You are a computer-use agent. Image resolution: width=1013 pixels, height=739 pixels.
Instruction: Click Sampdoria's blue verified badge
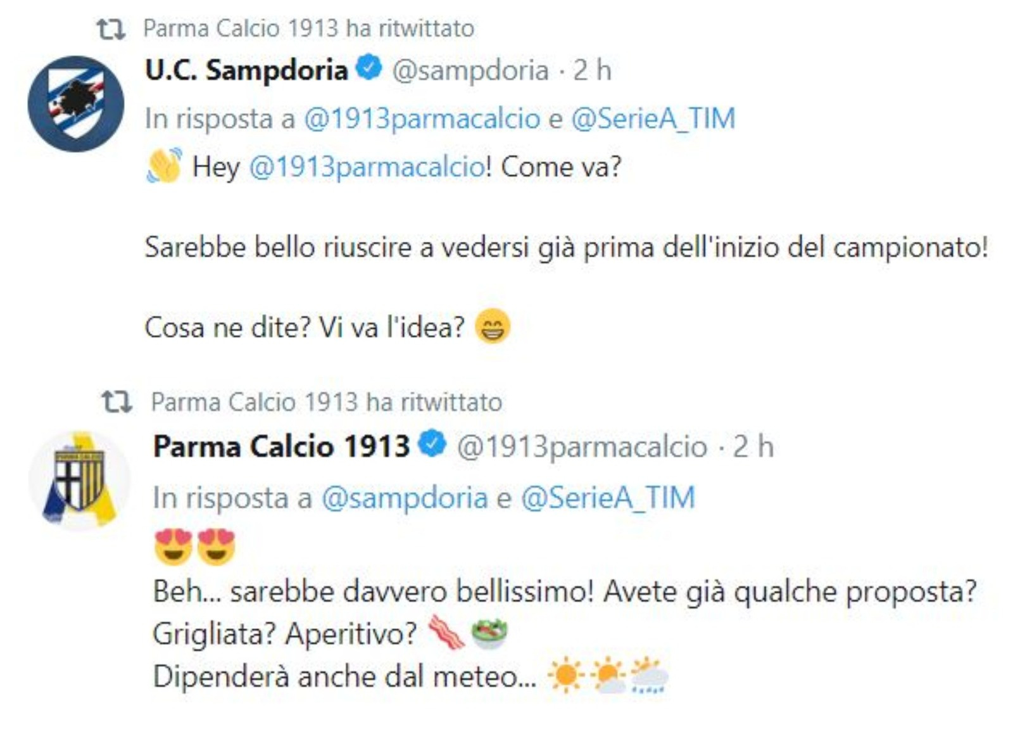[x=369, y=68]
